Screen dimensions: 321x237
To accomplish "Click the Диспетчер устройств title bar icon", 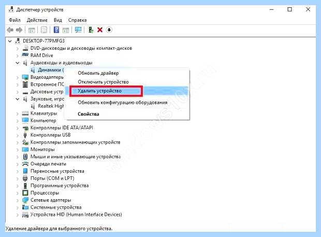I will 11,9.
